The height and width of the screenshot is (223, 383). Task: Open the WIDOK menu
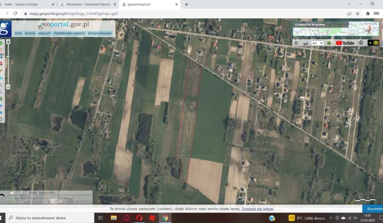pyautogui.click(x=30, y=33)
